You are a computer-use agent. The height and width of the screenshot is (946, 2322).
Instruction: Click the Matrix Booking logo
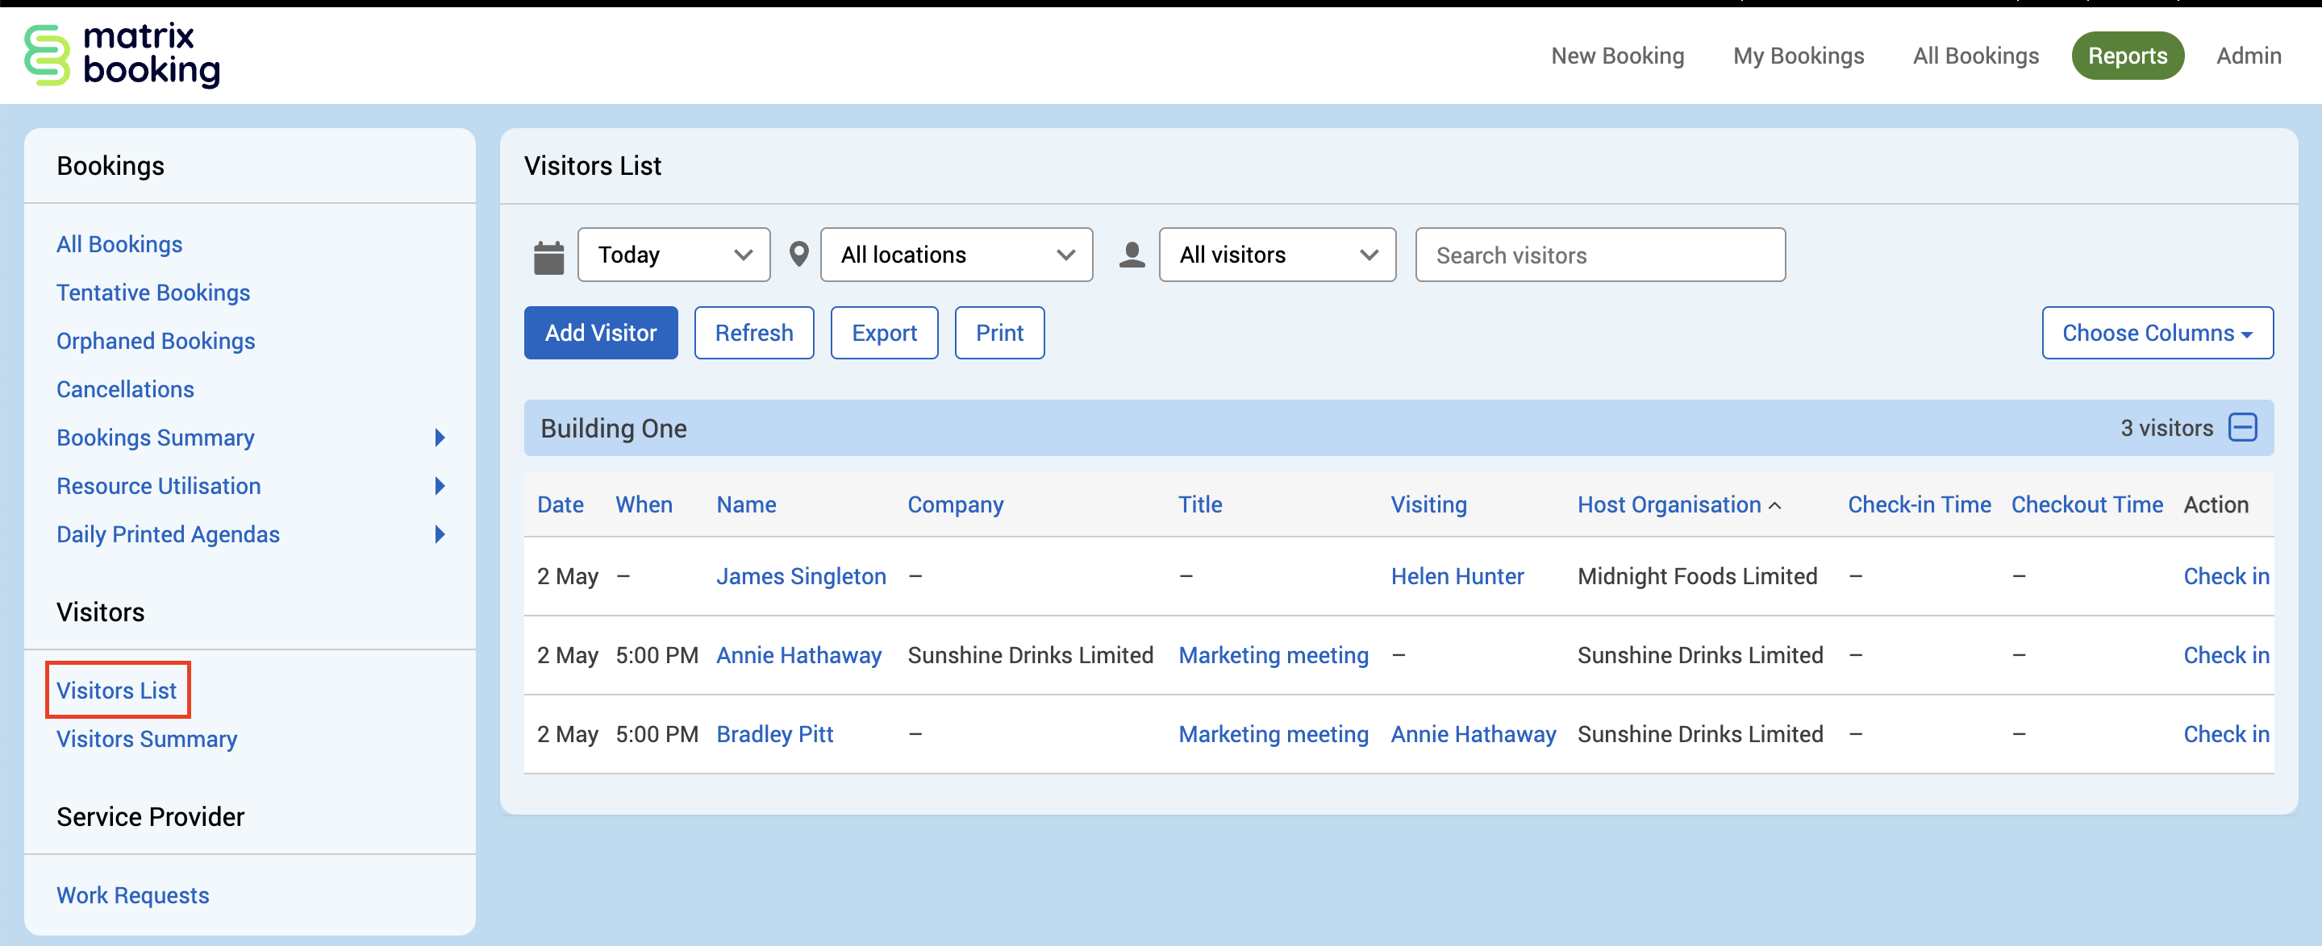(x=123, y=55)
